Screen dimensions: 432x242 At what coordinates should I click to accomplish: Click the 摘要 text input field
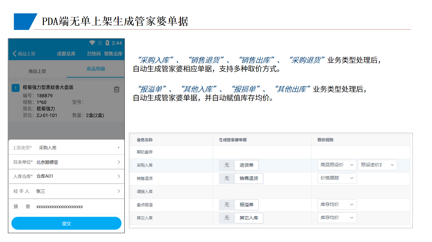tap(76, 207)
